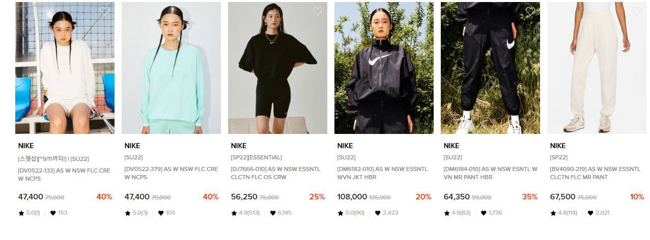Toggle wishlist heart on black woven pants photo
Screen dimensions: 650x240
530,11
